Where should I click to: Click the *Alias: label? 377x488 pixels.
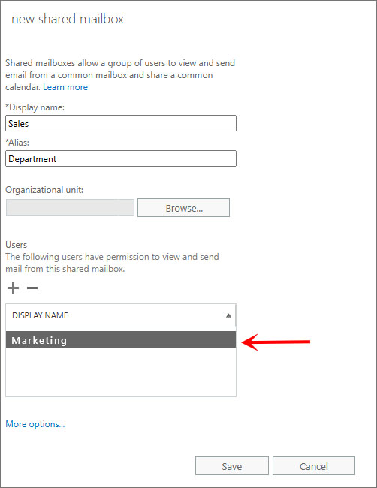[17, 143]
